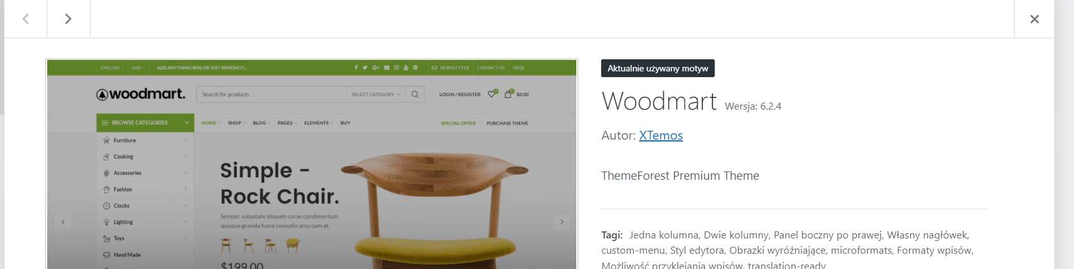Open the XTemos author link
Viewport: 1074px width, 269px height.
pos(660,135)
